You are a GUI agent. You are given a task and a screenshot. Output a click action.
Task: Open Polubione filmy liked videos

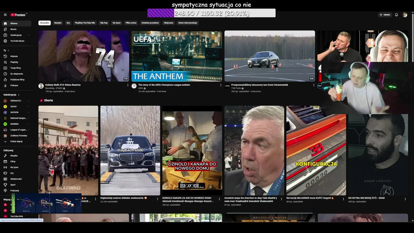coord(16,80)
